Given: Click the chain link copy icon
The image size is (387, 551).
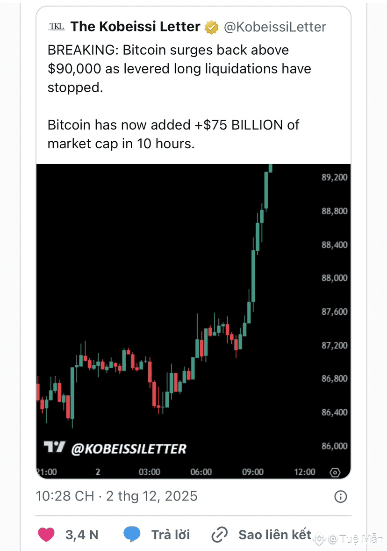Looking at the screenshot, I should (219, 534).
